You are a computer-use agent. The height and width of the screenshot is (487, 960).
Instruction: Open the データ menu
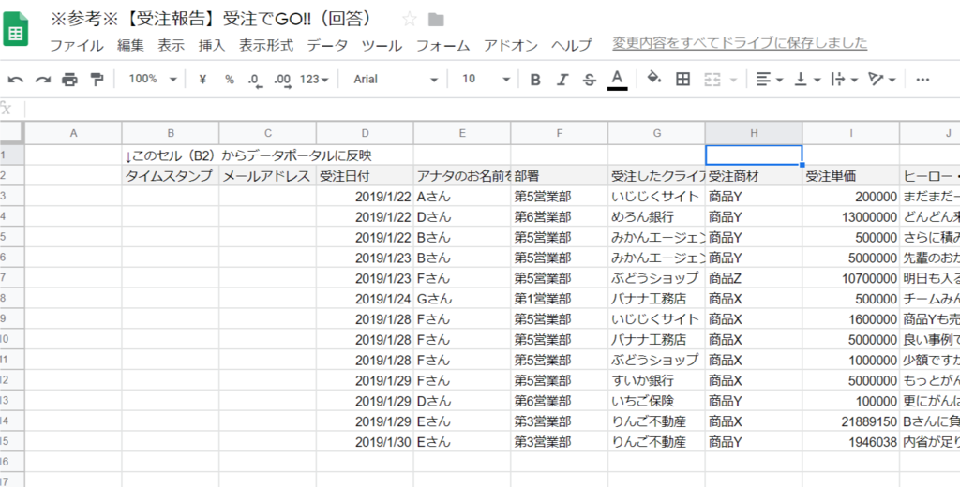coord(327,45)
